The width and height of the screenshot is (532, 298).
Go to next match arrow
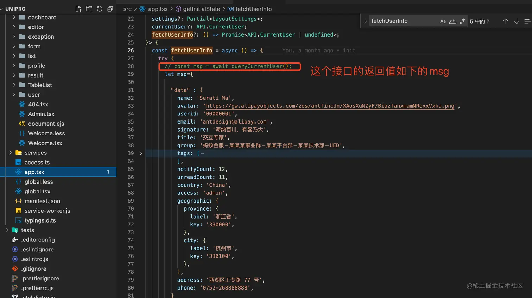pos(517,21)
